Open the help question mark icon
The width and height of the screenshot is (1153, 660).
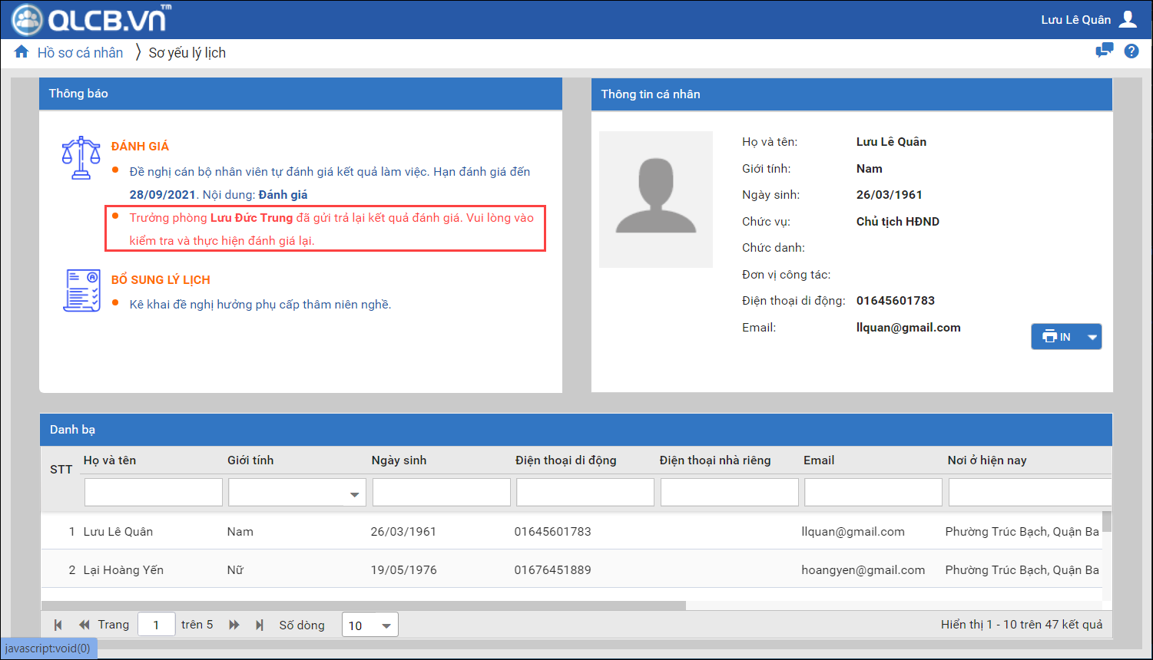tap(1131, 51)
